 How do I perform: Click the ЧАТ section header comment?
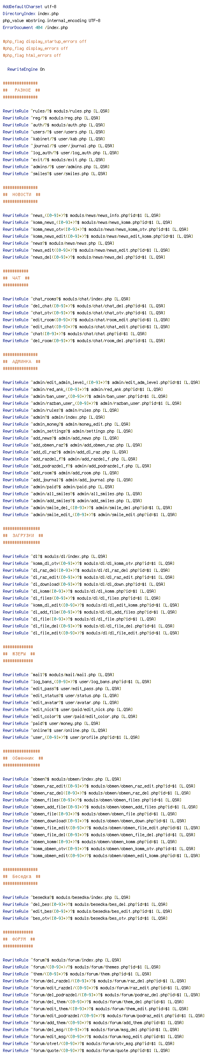(16, 278)
